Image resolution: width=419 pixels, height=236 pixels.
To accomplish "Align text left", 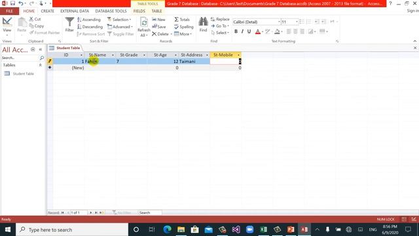I will pyautogui.click(x=289, y=31).
